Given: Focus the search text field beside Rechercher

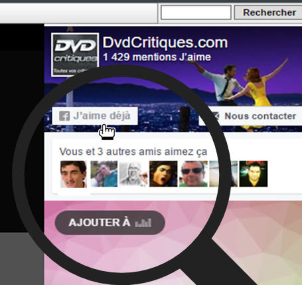Looking at the screenshot, I should (x=196, y=13).
